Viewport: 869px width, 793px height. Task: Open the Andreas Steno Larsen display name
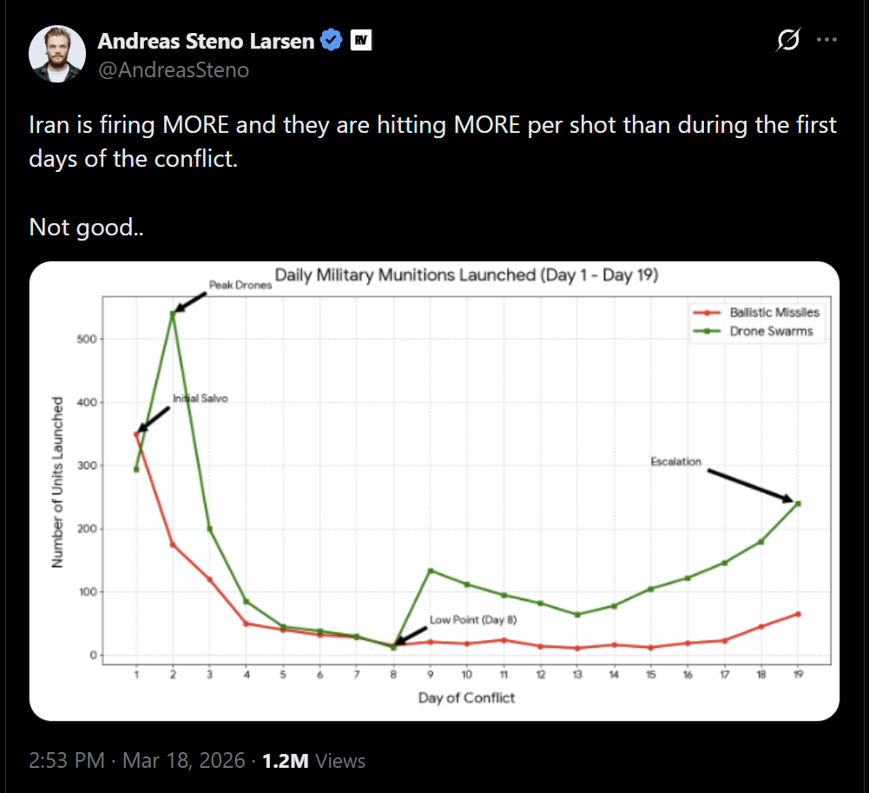[x=206, y=41]
